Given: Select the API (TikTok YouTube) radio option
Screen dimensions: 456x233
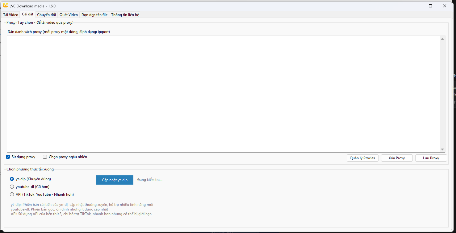Looking at the screenshot, I should [12, 194].
